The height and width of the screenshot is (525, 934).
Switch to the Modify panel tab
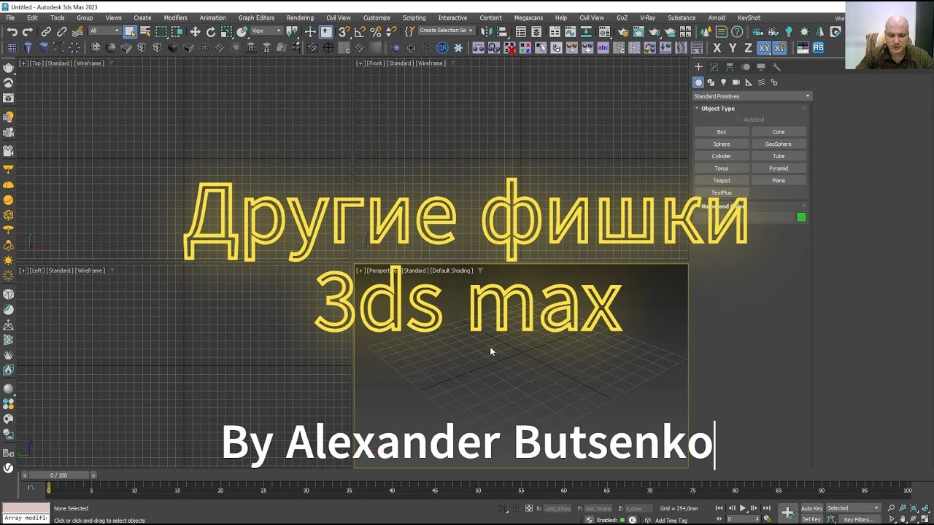(714, 67)
